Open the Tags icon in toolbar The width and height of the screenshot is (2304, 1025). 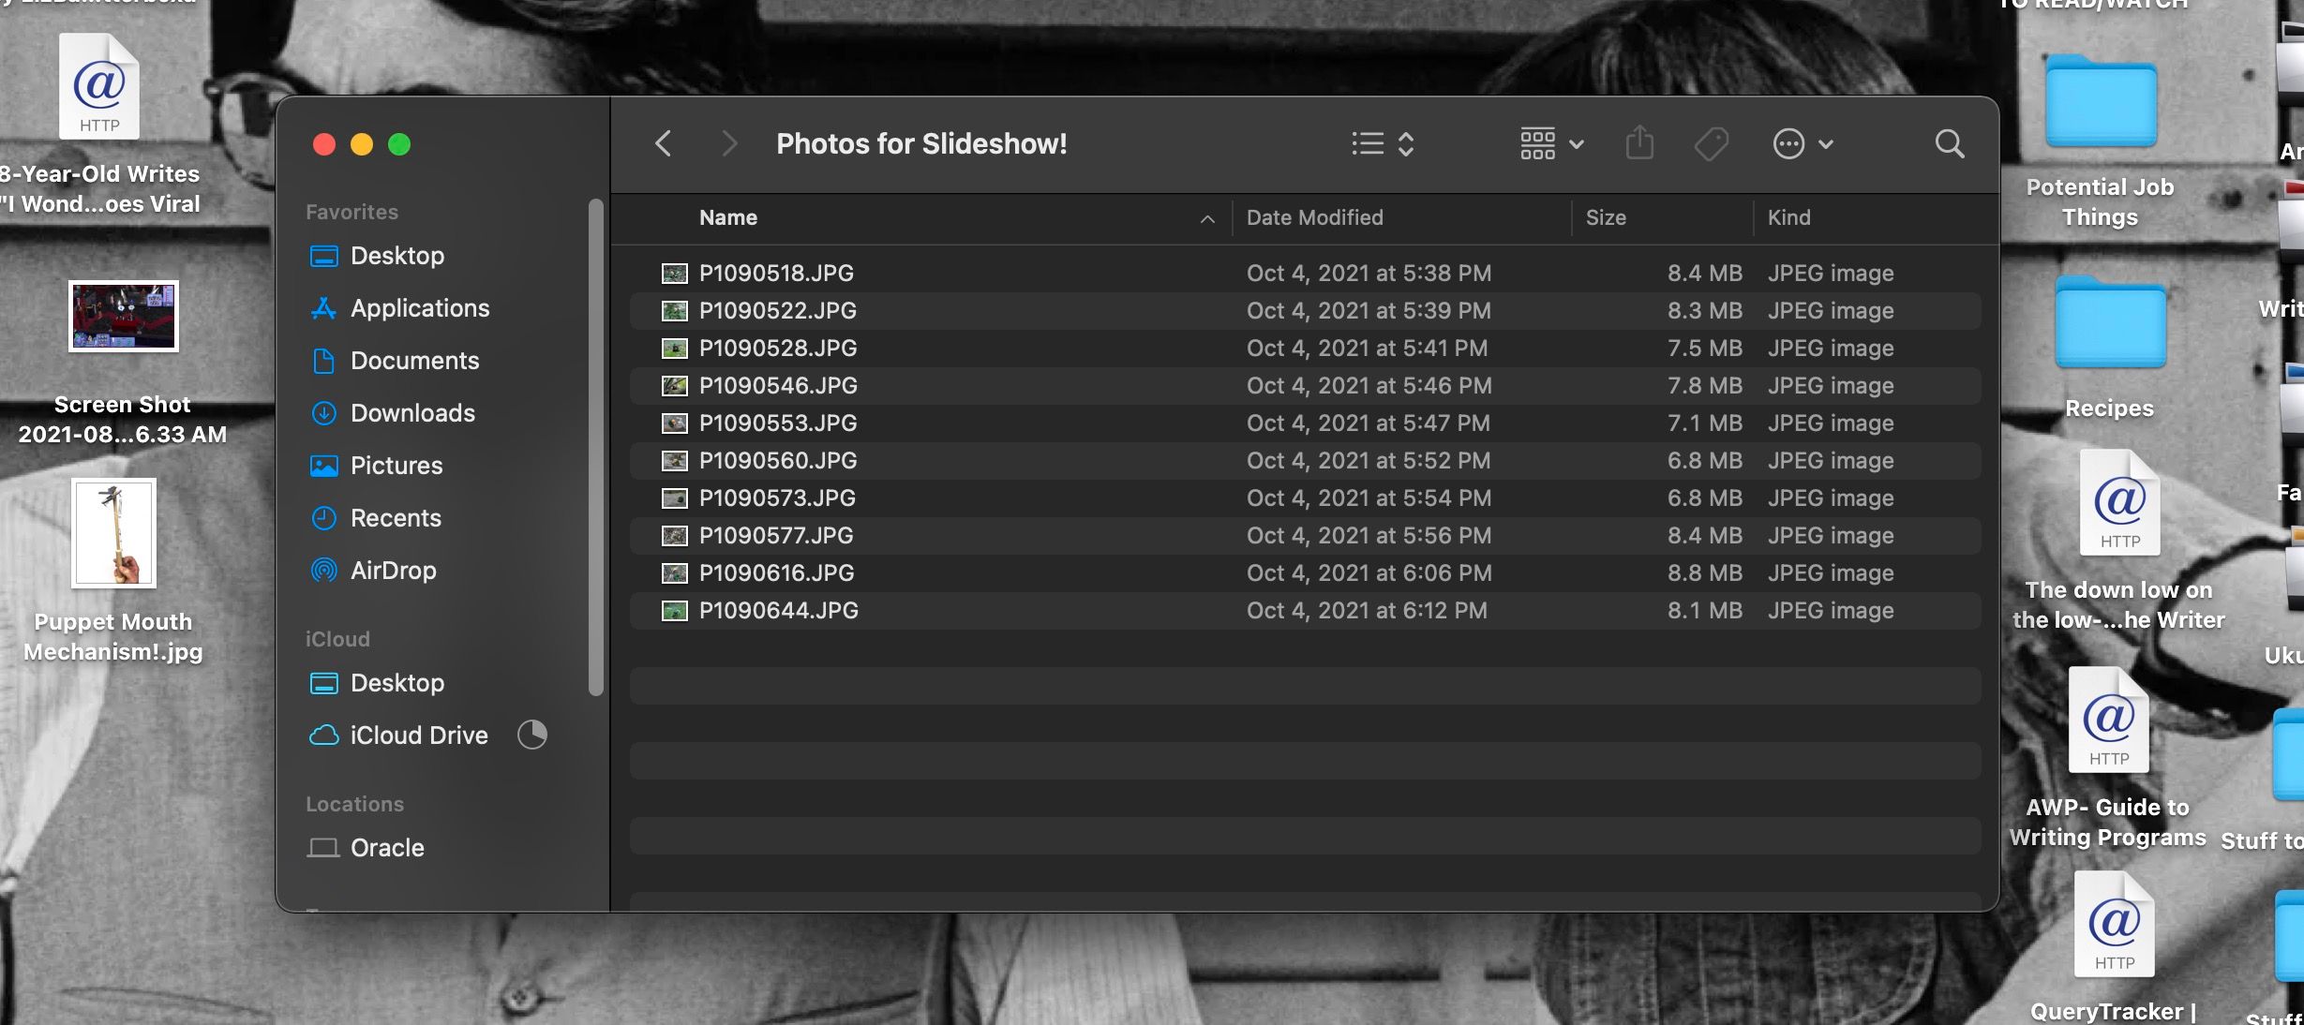pyautogui.click(x=1711, y=144)
